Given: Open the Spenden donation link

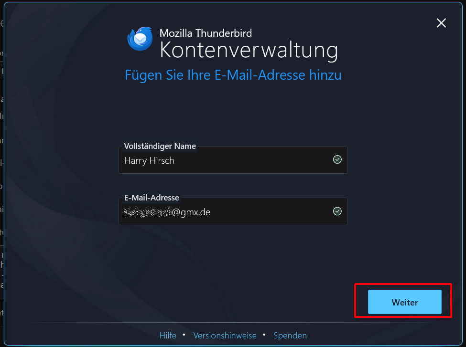Looking at the screenshot, I should click(x=290, y=336).
